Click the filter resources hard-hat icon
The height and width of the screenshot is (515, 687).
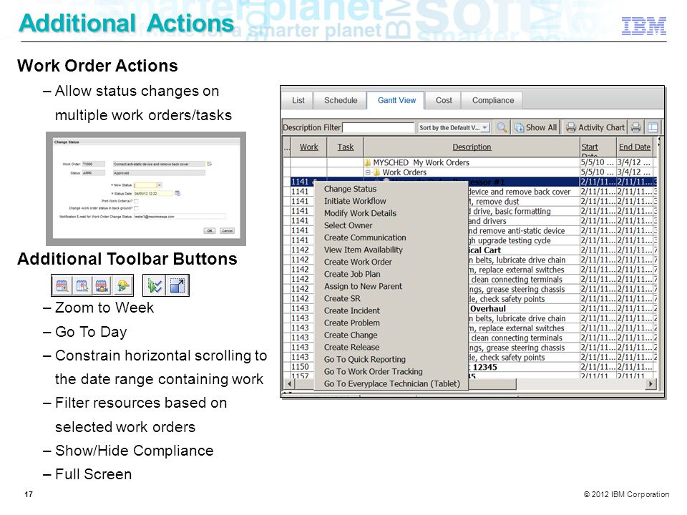coord(122,286)
